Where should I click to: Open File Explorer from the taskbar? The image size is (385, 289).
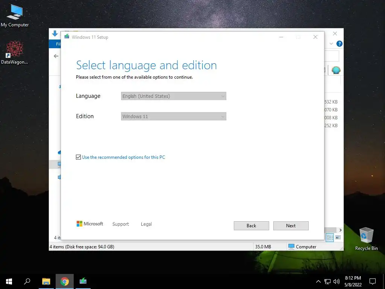pos(46,281)
